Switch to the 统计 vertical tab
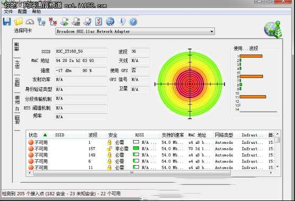 (x=17, y=65)
